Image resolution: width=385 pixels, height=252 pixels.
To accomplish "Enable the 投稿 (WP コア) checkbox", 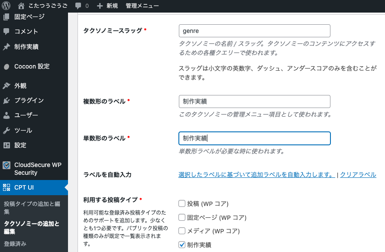I will click(182, 204).
